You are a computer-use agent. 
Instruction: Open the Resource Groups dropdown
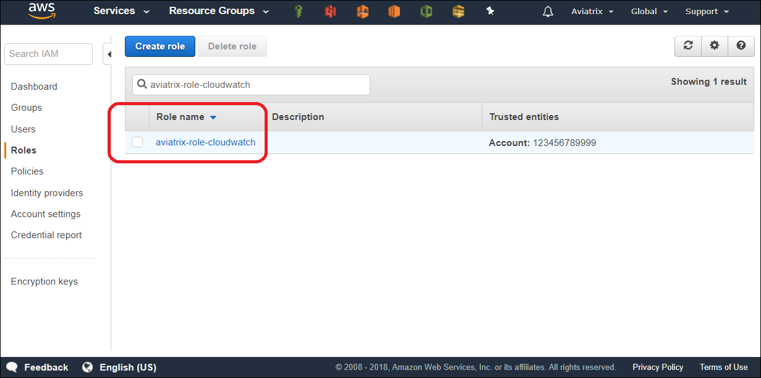[x=219, y=11]
